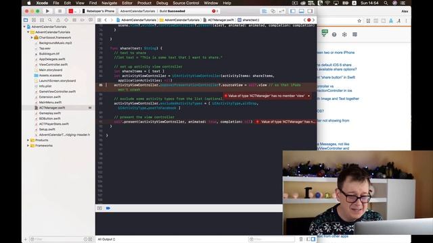433x243 pixels.
Task: Open the Apple menu
Action: [x=28, y=3]
